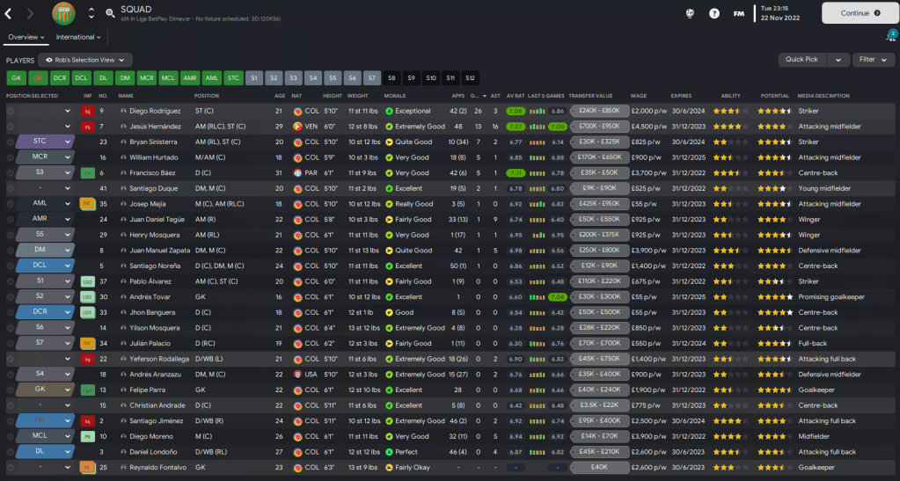The image size is (900, 481).
Task: Click the search magnifying glass icon
Action: coord(110,13)
